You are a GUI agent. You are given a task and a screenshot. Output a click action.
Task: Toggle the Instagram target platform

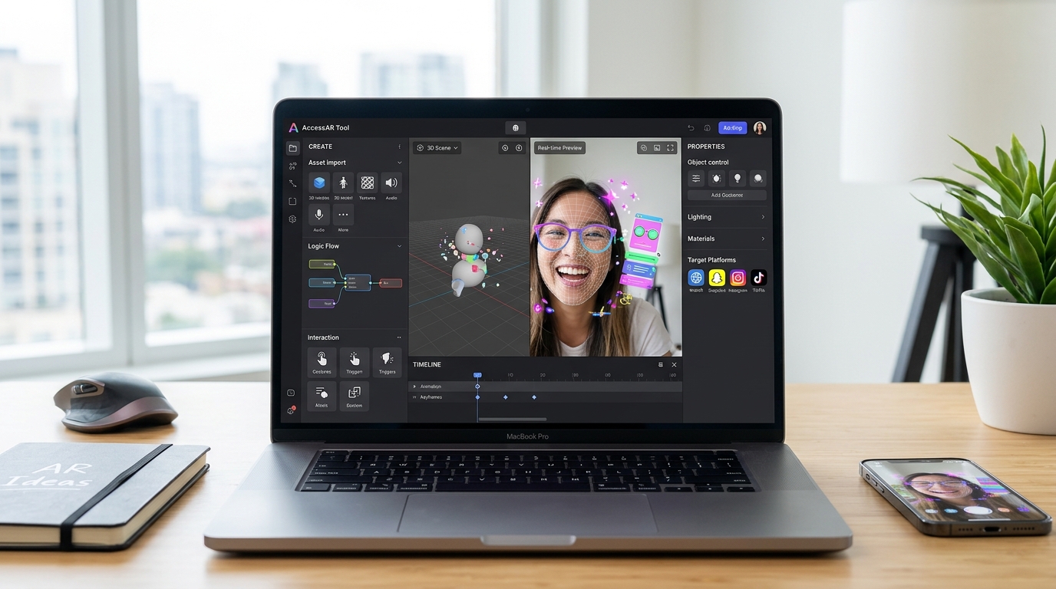tap(738, 278)
